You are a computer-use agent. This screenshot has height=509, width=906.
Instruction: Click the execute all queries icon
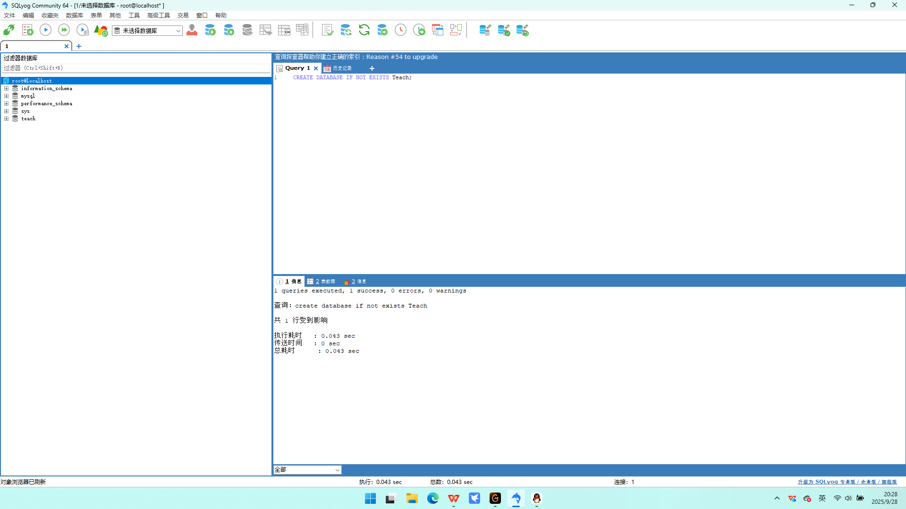(64, 30)
